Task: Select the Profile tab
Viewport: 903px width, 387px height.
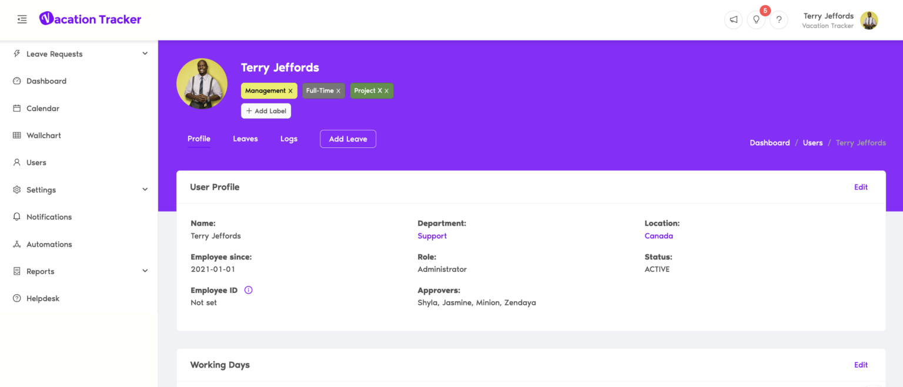Action: 199,139
